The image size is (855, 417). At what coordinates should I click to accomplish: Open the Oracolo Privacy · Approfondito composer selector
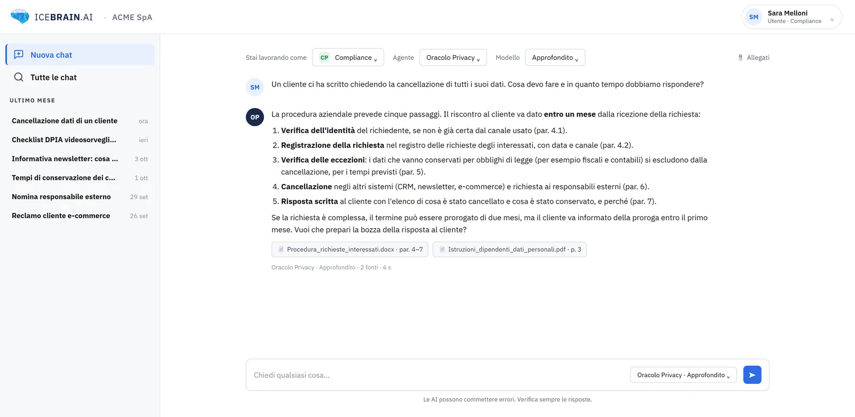pyautogui.click(x=683, y=375)
